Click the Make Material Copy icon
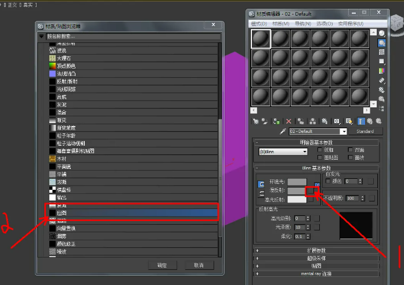This screenshot has height=285, width=404. [x=301, y=121]
